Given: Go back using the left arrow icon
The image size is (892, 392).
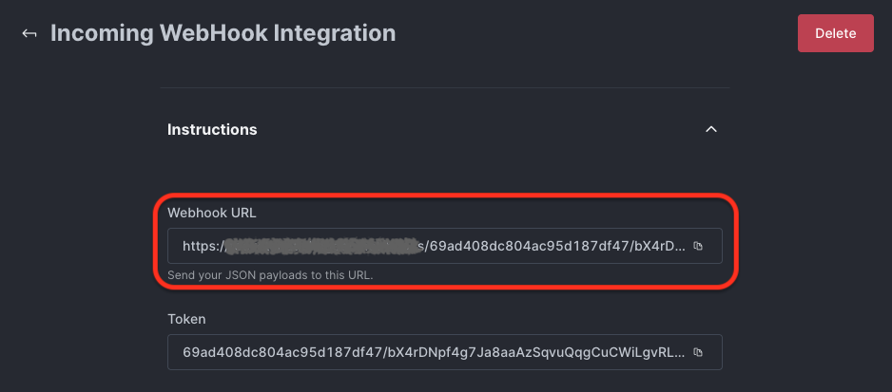Looking at the screenshot, I should [x=29, y=33].
